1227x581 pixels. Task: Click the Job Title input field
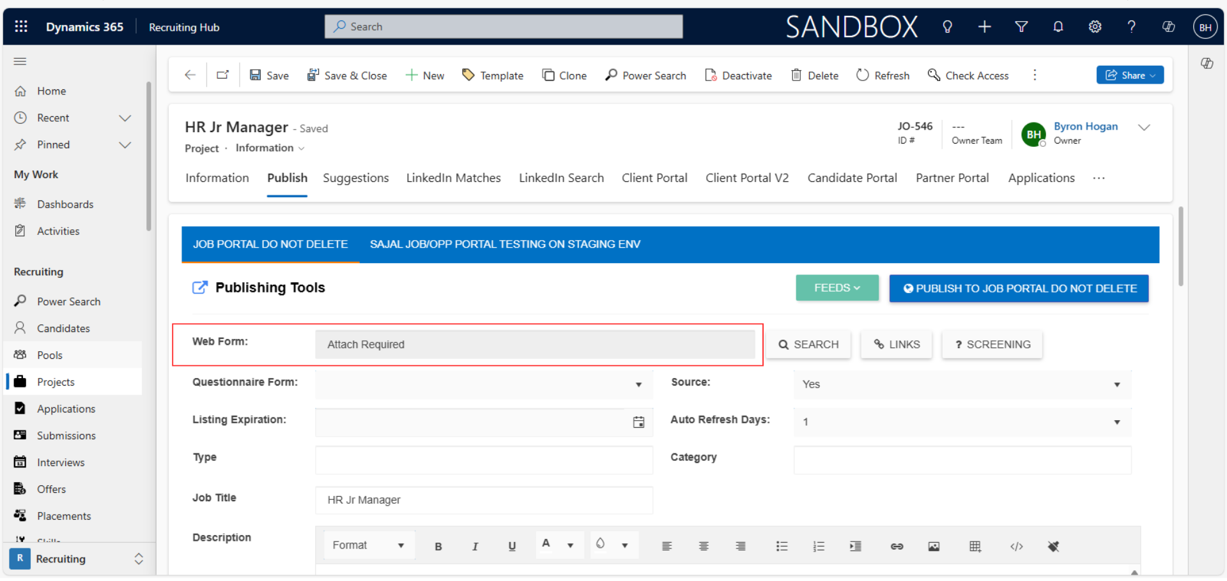pos(484,500)
